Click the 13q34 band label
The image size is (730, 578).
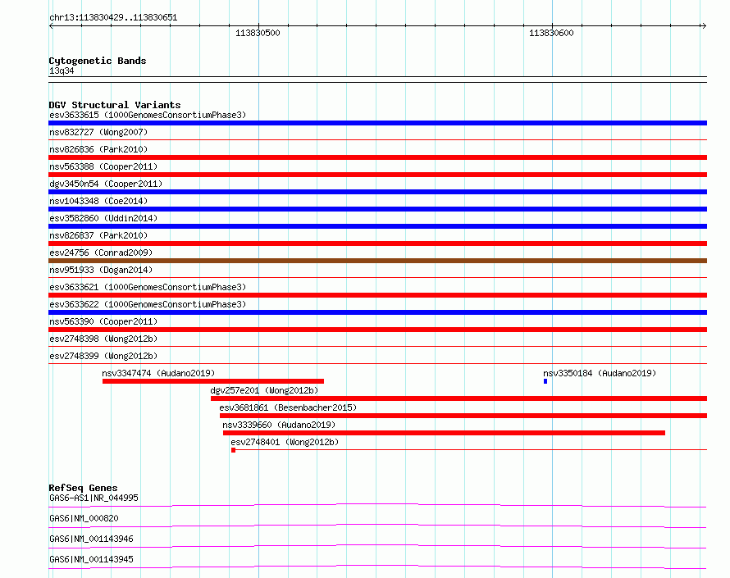[62, 71]
